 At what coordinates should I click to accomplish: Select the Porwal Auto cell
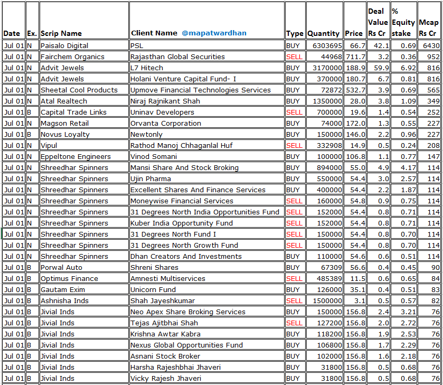(x=84, y=267)
